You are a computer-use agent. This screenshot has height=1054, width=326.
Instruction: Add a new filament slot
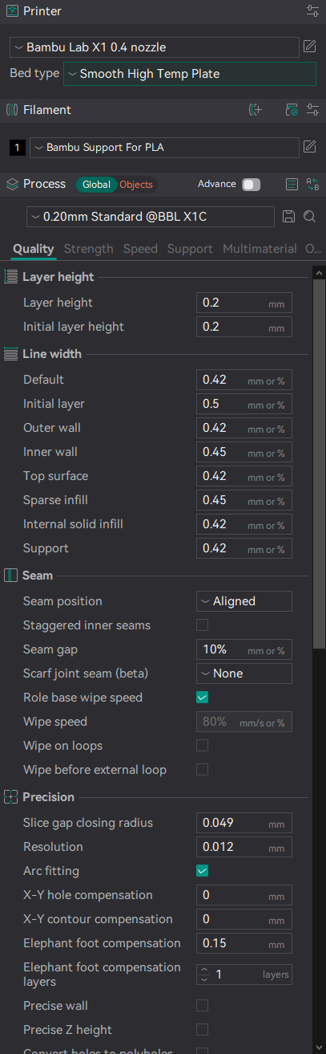point(256,110)
